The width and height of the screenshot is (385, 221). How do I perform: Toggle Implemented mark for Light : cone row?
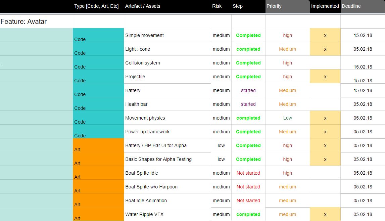[325, 49]
